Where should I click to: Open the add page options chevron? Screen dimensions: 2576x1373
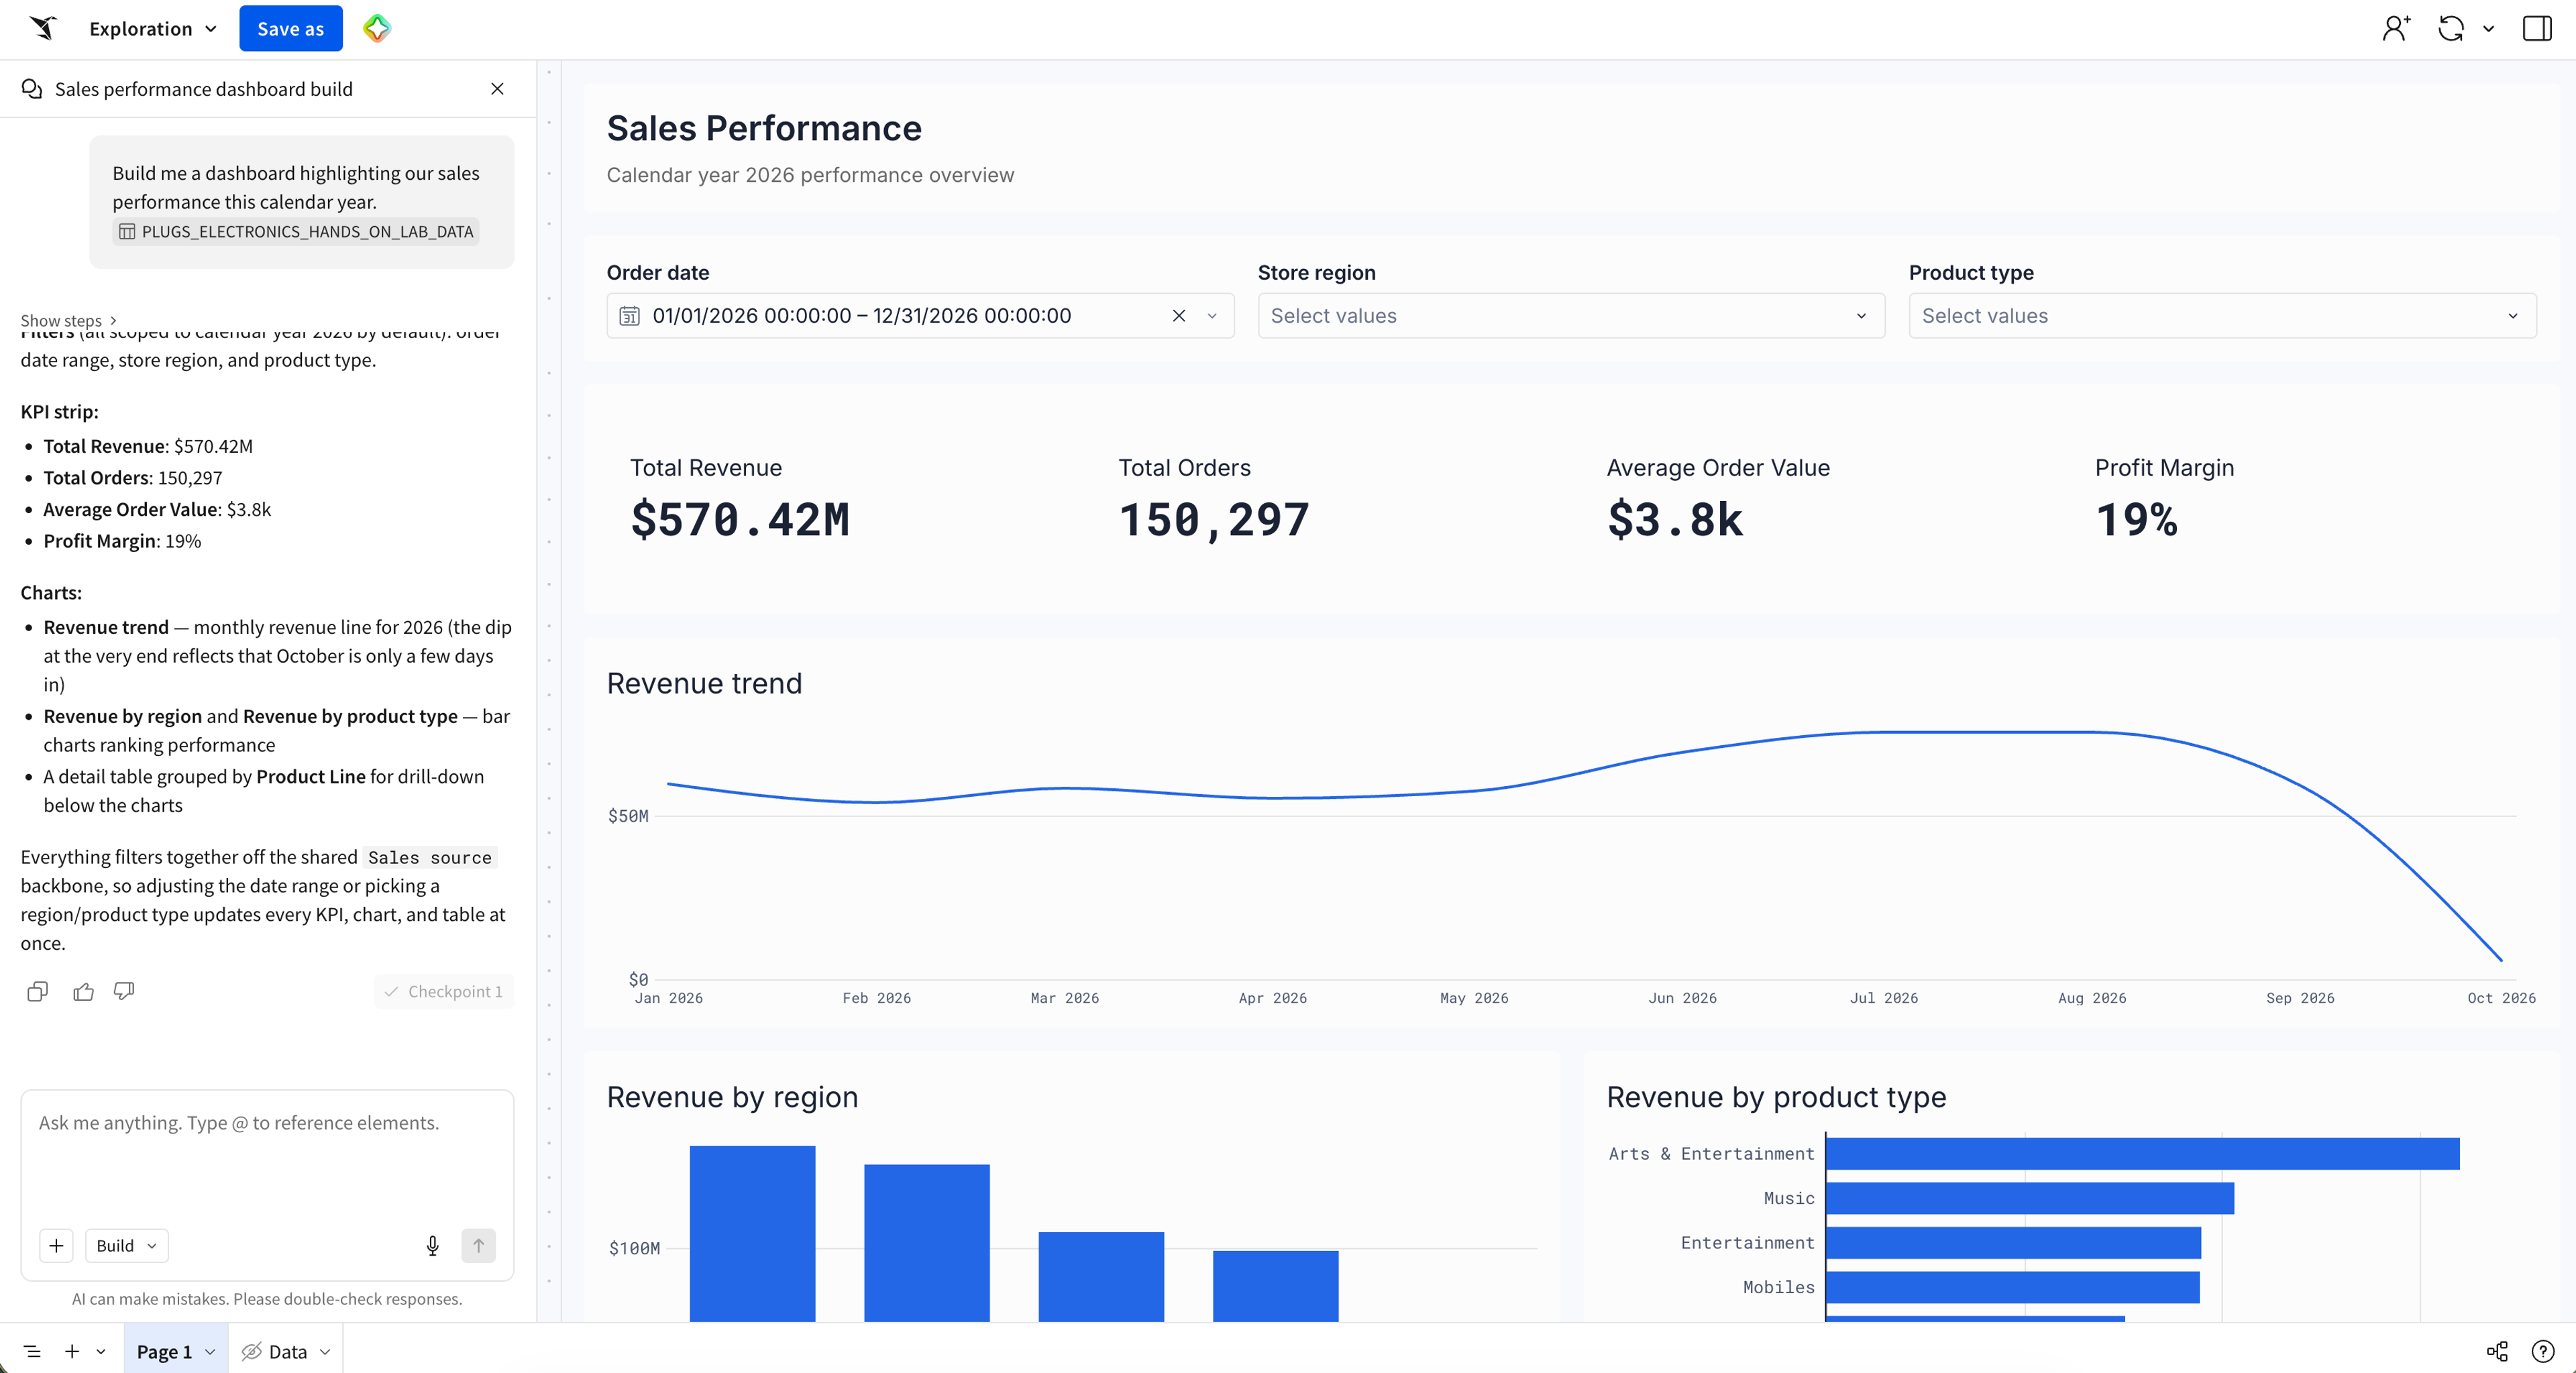101,1351
